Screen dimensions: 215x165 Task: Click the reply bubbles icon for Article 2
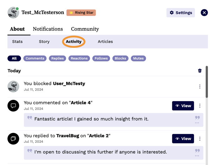point(13,139)
